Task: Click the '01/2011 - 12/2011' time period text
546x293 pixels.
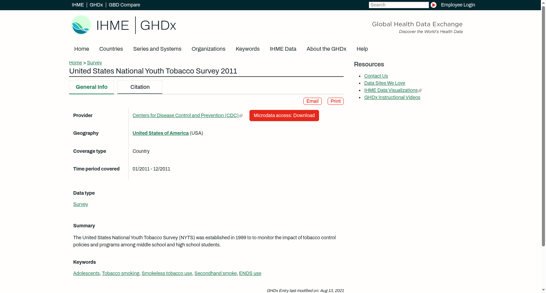Action: tap(152, 169)
